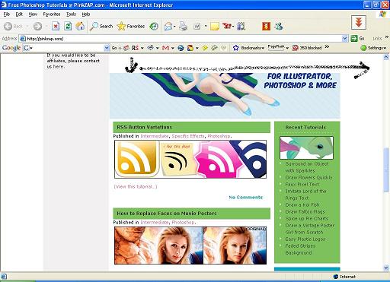390x282 pixels.
Task: Go to the Home page via the house icon
Action: [x=80, y=26]
